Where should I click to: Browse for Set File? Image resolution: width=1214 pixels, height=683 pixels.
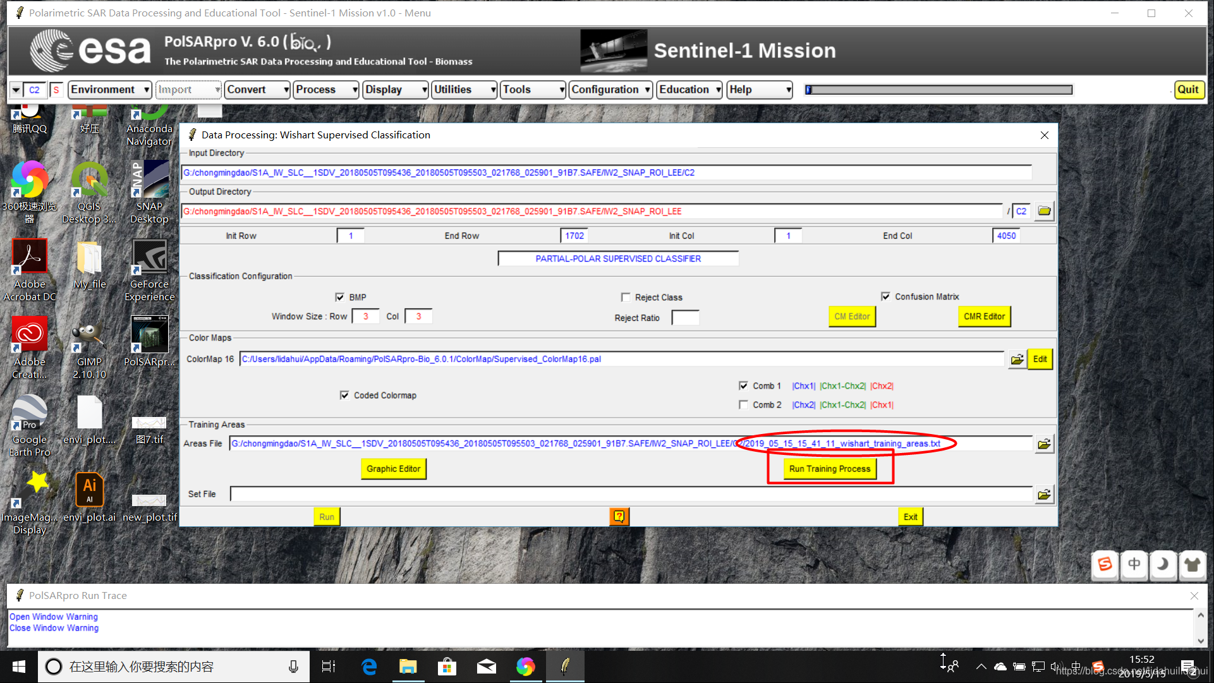[x=1044, y=495]
